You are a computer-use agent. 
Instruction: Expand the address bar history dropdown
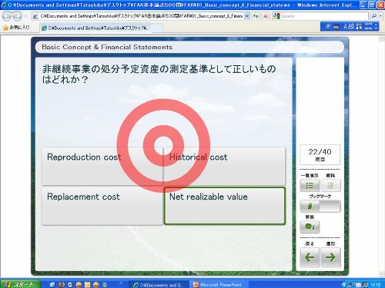[247, 16]
